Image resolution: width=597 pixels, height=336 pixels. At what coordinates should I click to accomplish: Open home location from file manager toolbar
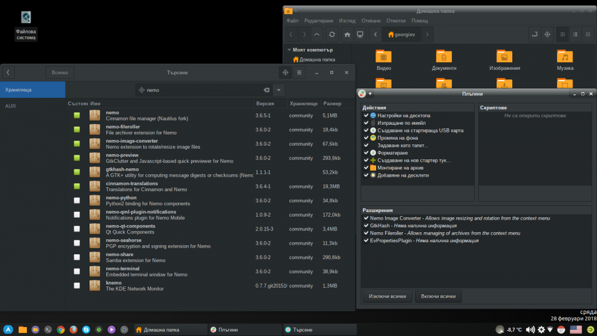tap(347, 35)
